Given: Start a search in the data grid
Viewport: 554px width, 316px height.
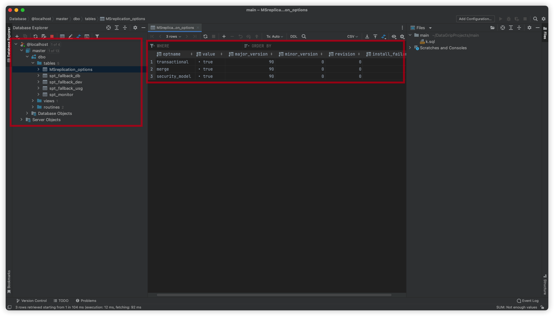Looking at the screenshot, I should click(x=304, y=36).
